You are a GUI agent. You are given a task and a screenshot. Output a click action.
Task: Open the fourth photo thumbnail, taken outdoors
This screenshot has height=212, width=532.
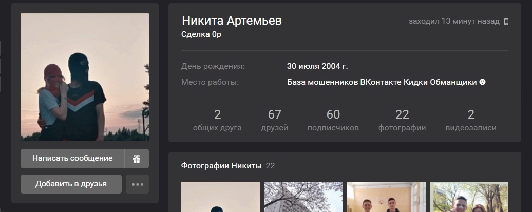point(469,197)
